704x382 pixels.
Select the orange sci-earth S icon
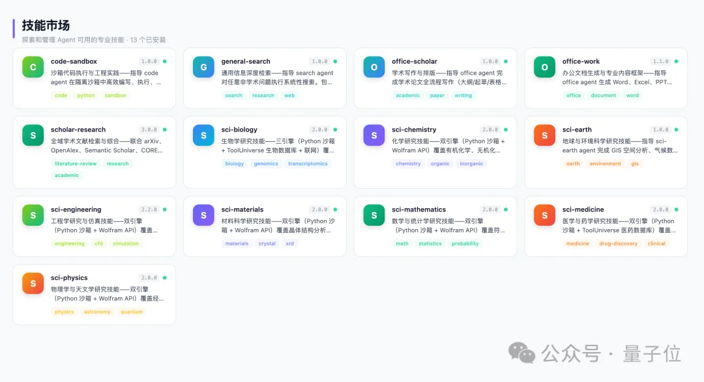544,135
